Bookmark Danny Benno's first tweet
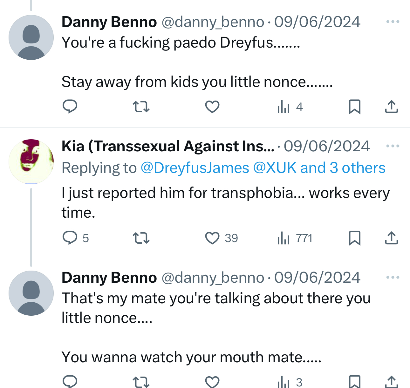 coord(354,107)
